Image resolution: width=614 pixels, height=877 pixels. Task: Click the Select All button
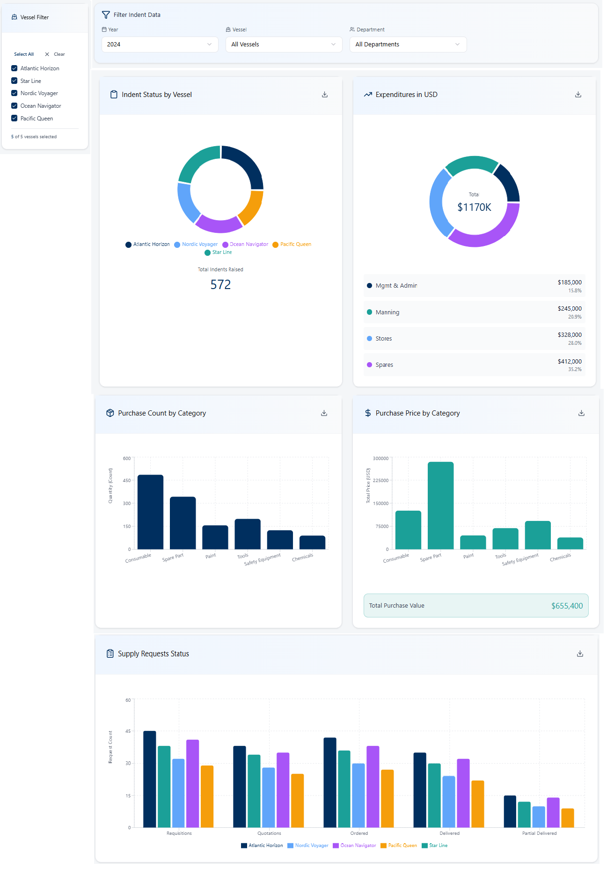(24, 54)
